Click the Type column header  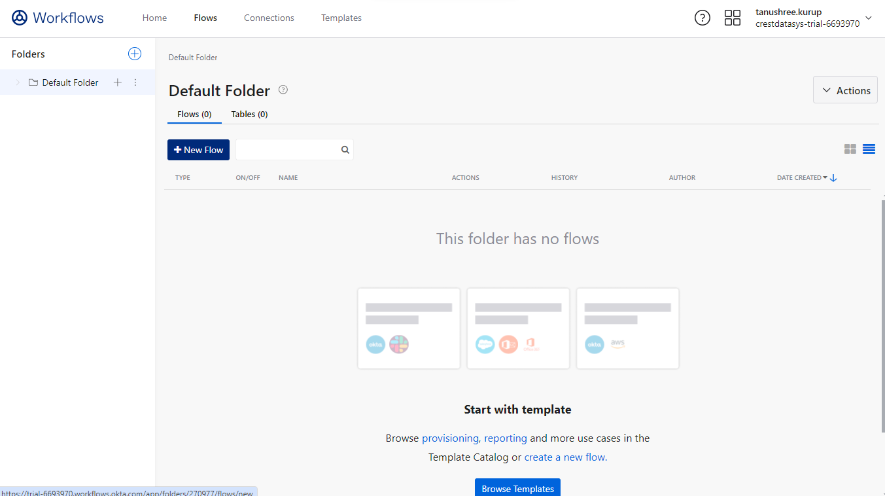point(182,178)
